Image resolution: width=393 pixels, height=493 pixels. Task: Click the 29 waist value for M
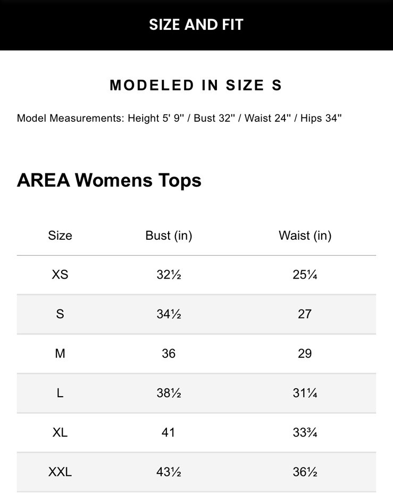point(305,354)
